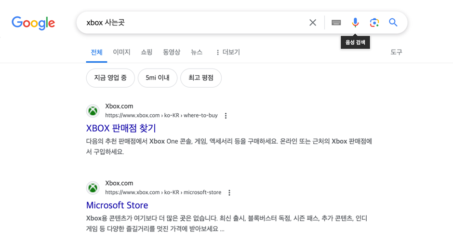
Task: Click the 도구 tools button
Action: click(396, 52)
